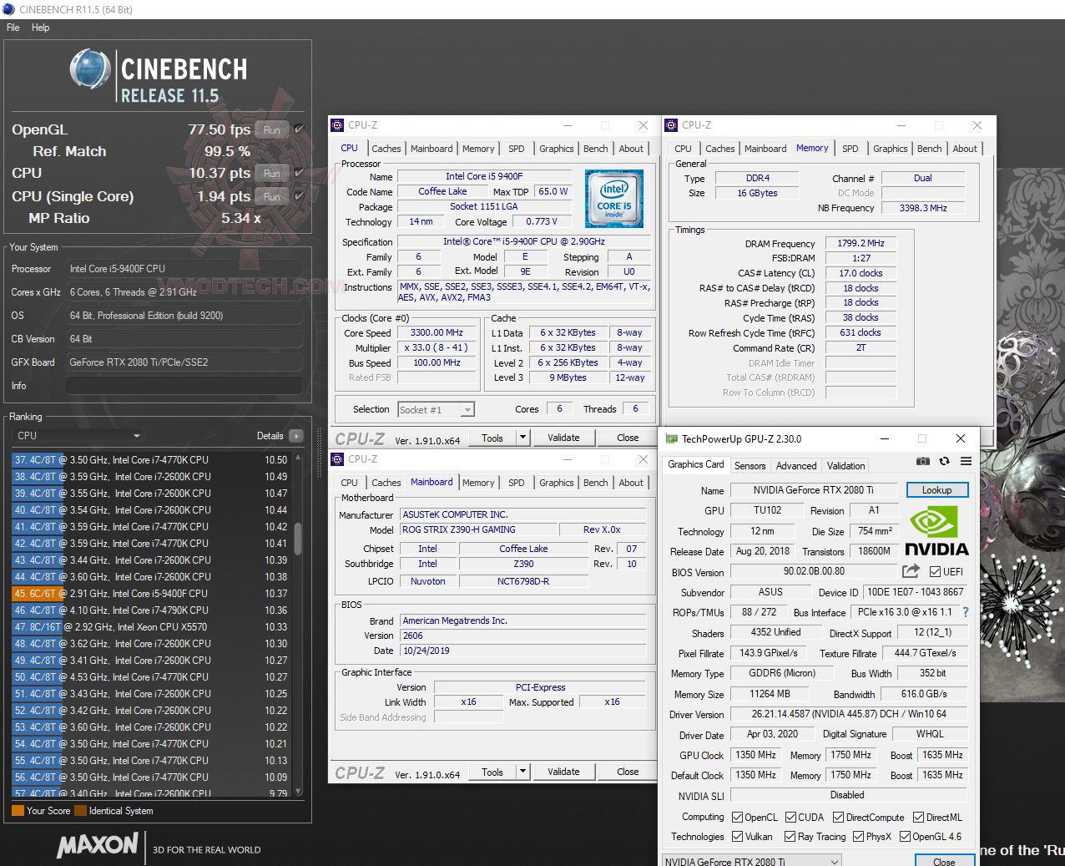Open the File menu in Cinebench

[13, 28]
